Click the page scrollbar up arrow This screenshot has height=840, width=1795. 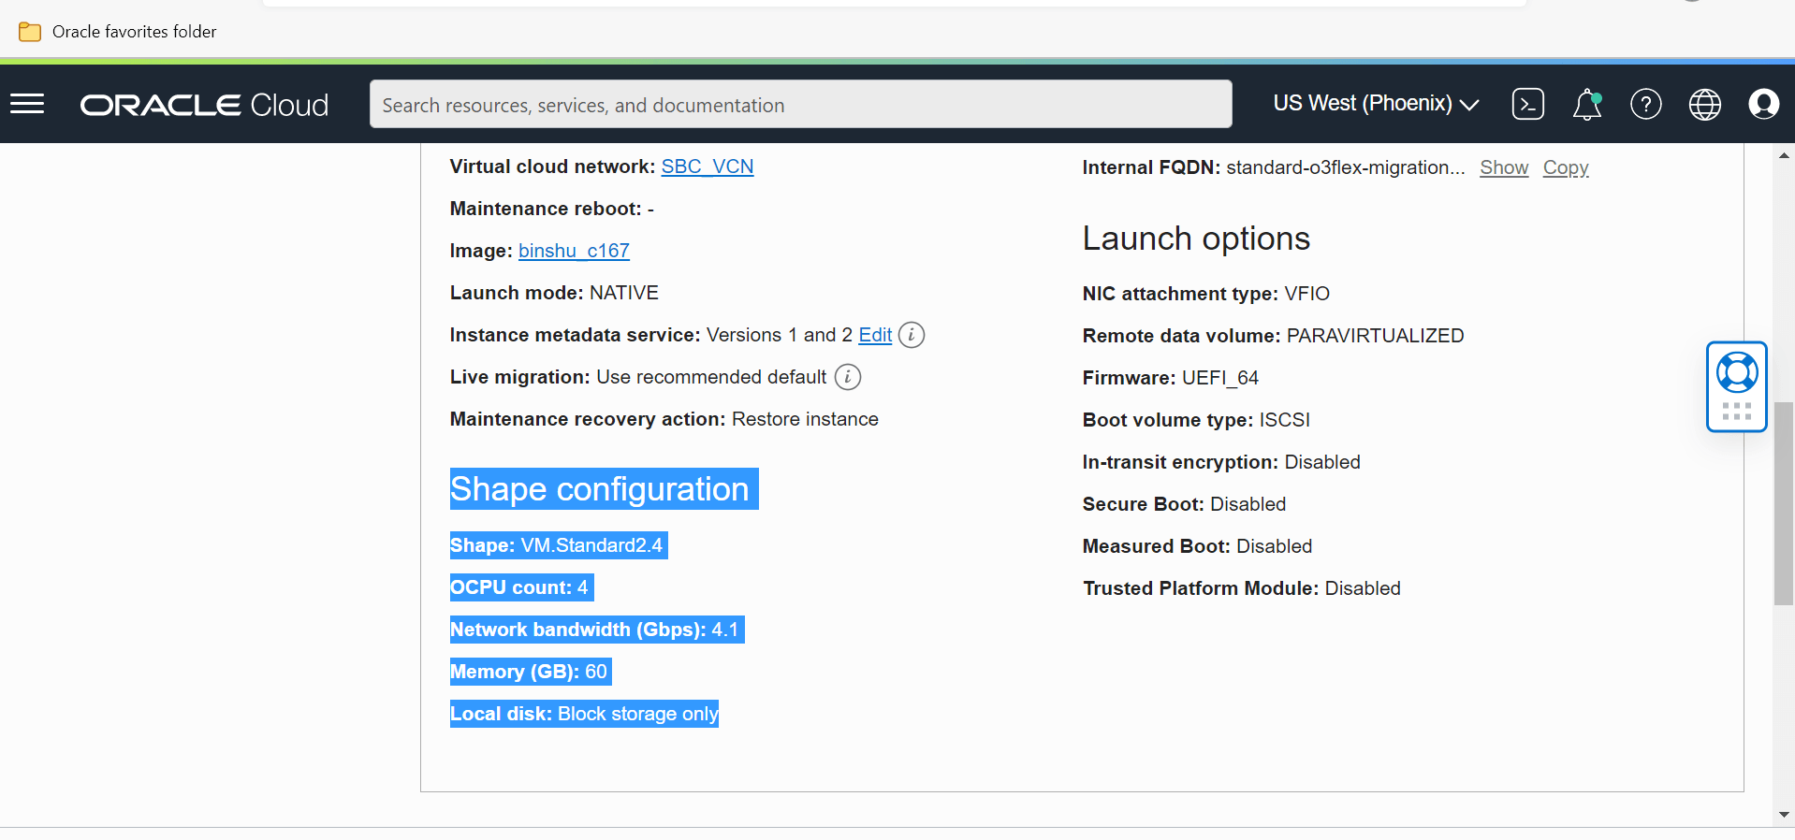coord(1784,155)
